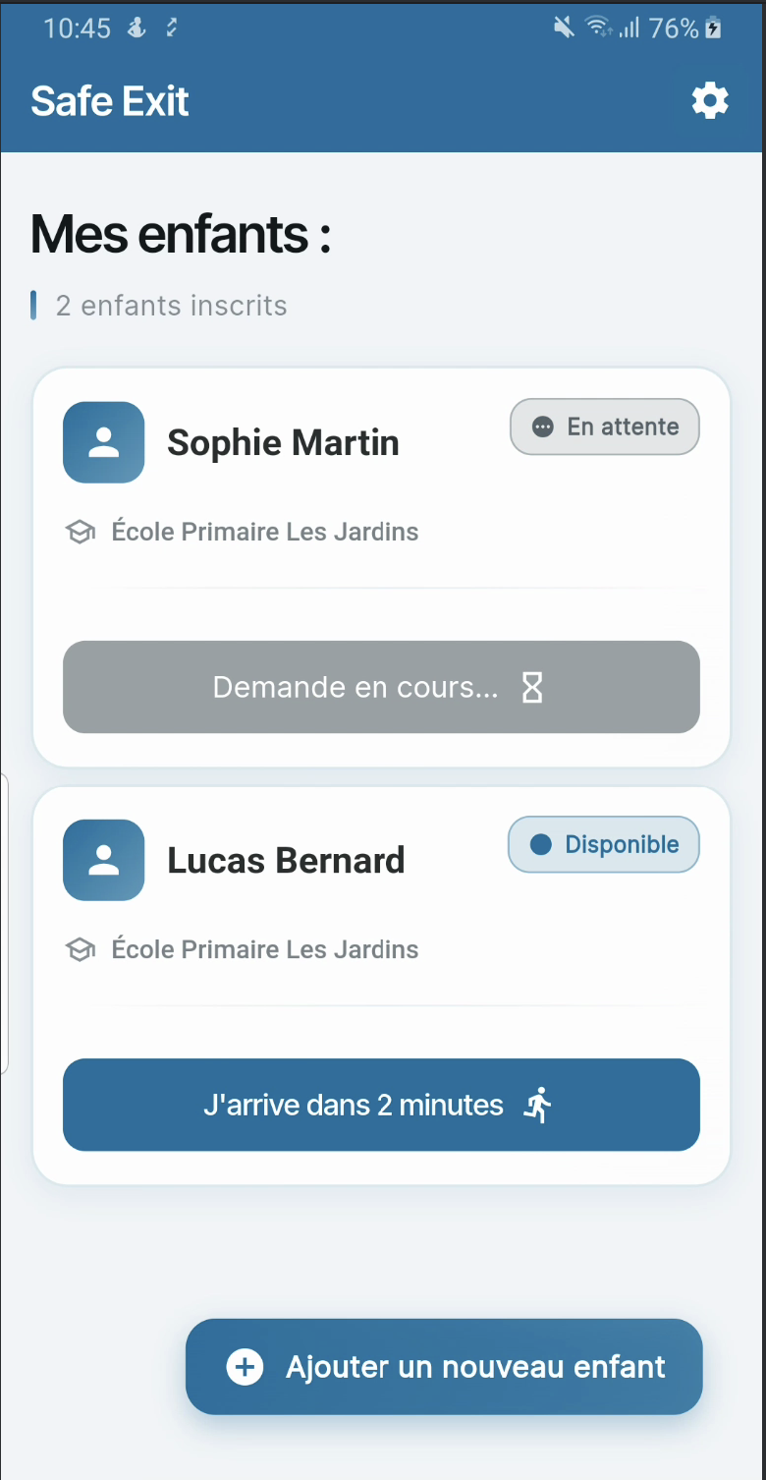This screenshot has width=766, height=1480.
Task: Click the "Demande en cours..." button
Action: click(381, 687)
